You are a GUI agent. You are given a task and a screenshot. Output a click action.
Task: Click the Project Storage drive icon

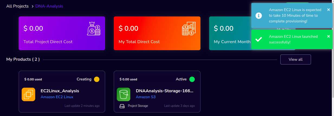coord(122,106)
